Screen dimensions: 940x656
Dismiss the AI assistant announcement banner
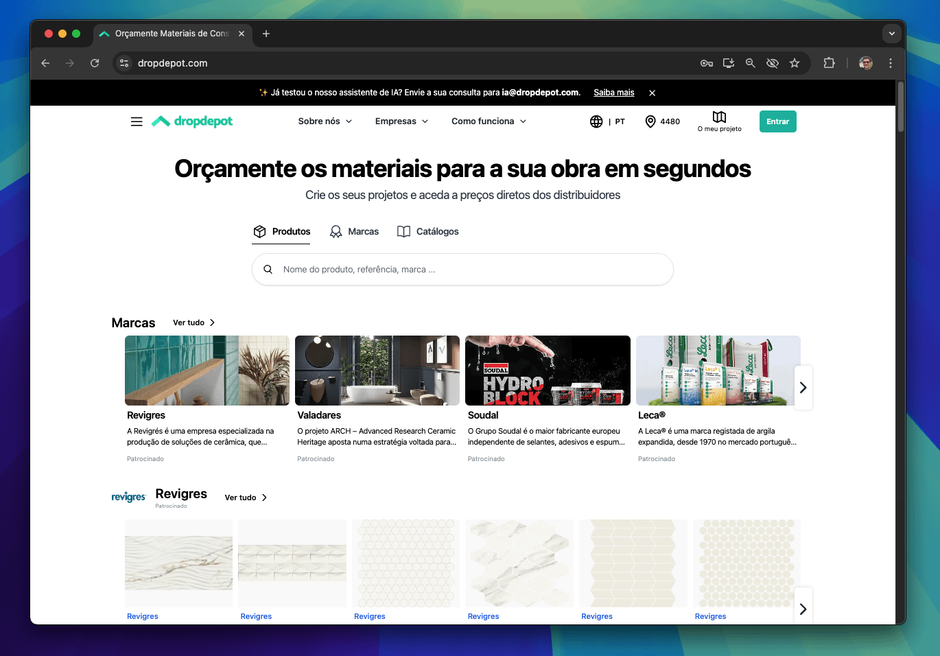[x=653, y=93]
